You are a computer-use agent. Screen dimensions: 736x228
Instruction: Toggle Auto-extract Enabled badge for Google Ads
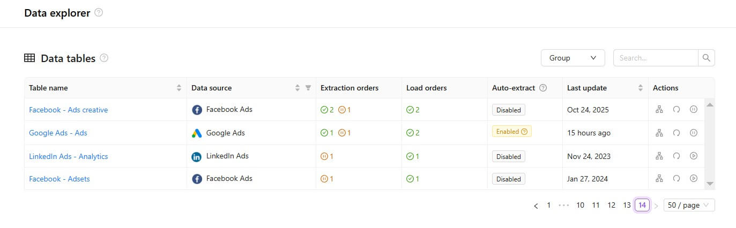coord(511,132)
